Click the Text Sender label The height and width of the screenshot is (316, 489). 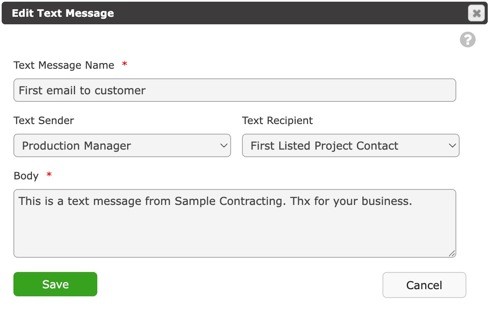click(x=44, y=121)
